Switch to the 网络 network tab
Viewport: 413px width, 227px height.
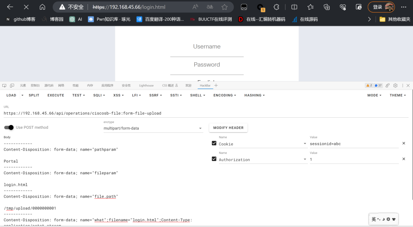(61, 86)
